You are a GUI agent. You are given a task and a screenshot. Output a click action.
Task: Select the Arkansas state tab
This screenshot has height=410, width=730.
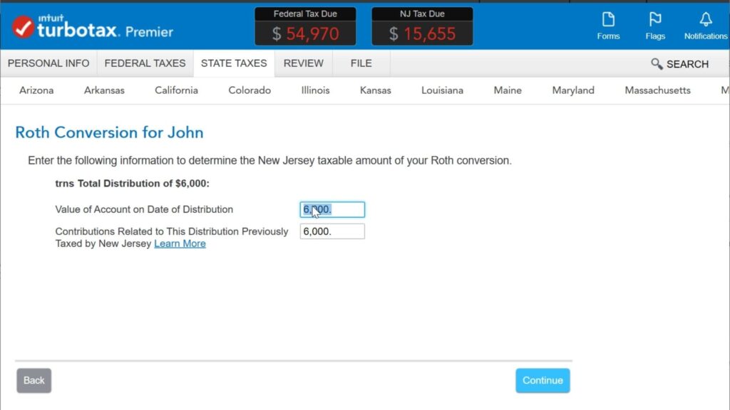104,90
